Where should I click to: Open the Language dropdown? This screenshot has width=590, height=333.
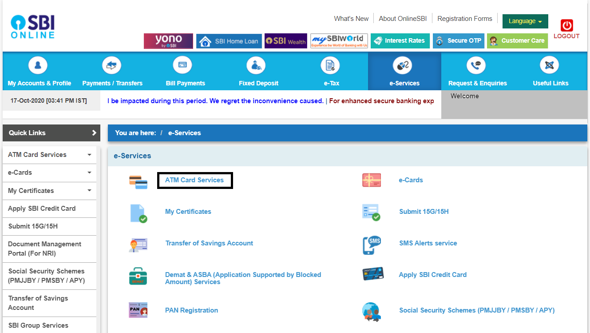[x=525, y=21]
